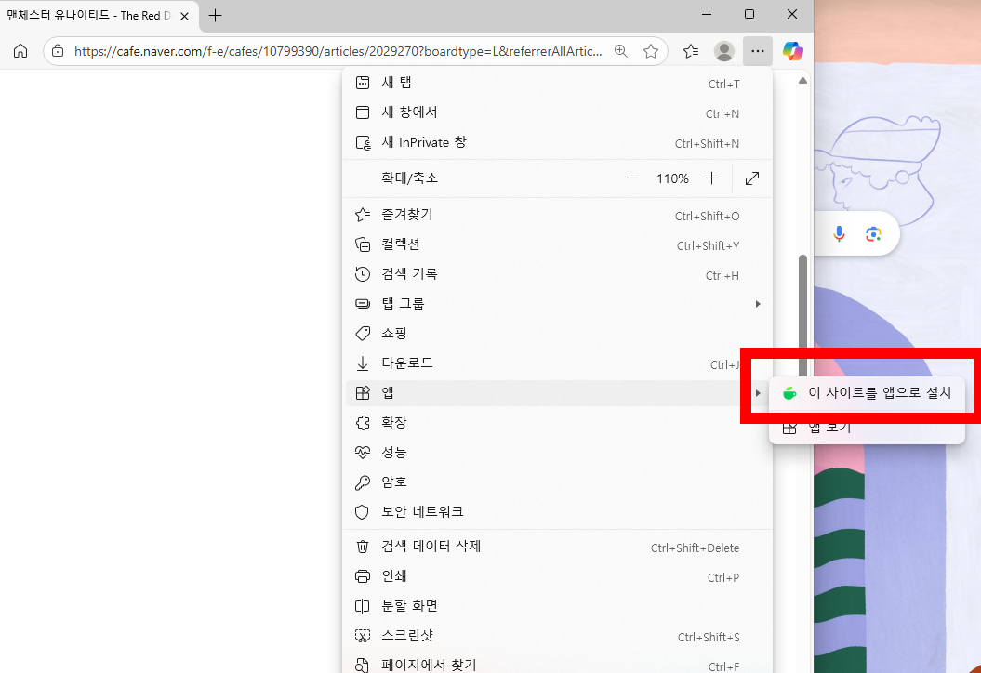This screenshot has width=981, height=673.
Task: Search by image using the Google Lens icon
Action: pyautogui.click(x=872, y=233)
